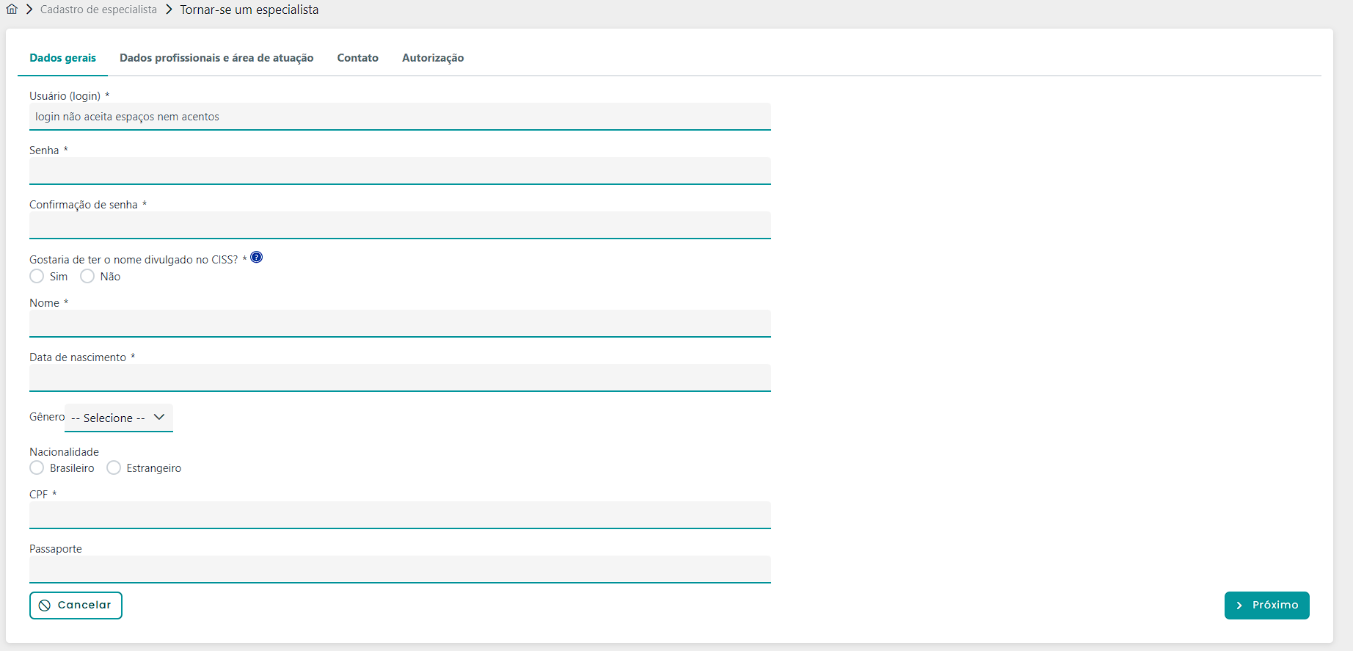Viewport: 1353px width, 651px height.
Task: Select the Dados gerais tab
Action: click(62, 58)
